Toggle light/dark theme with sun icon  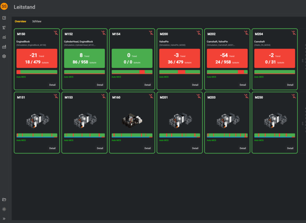[4, 209]
